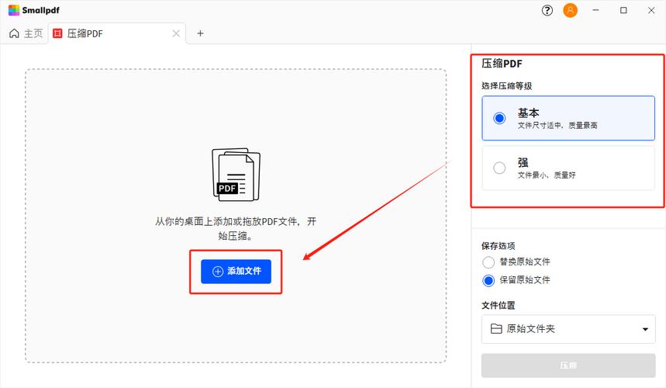666x388 pixels.
Task: Click the 添加文件 button
Action: [236, 272]
